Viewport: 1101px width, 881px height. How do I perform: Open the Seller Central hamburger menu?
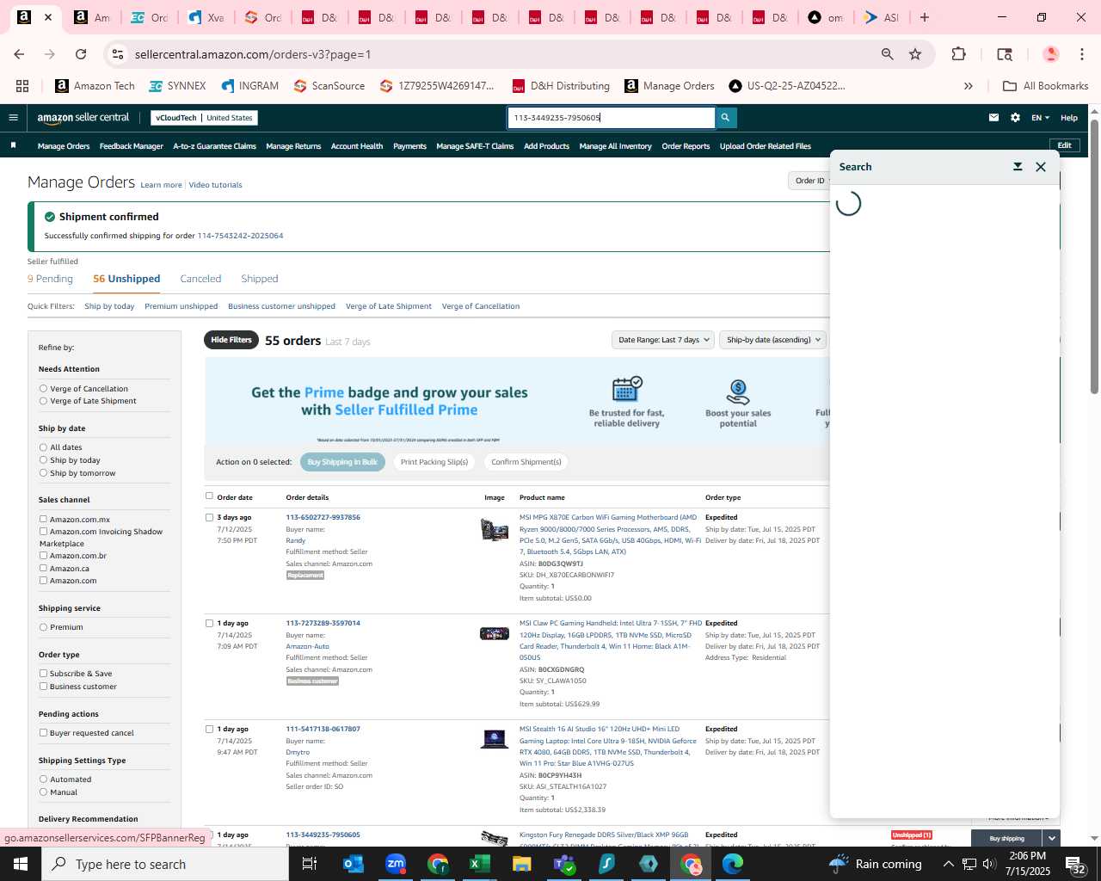[13, 118]
